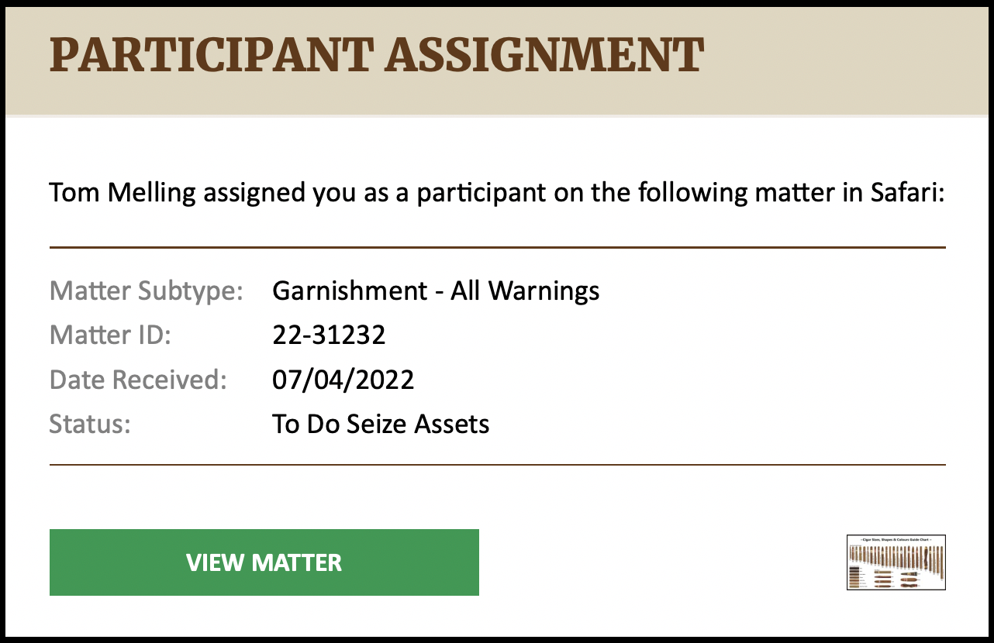The height and width of the screenshot is (643, 994).
Task: Select the Matter Subtype label
Action: (147, 291)
